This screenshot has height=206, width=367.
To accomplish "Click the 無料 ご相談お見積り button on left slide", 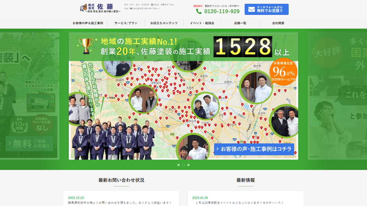I will [x=29, y=144].
